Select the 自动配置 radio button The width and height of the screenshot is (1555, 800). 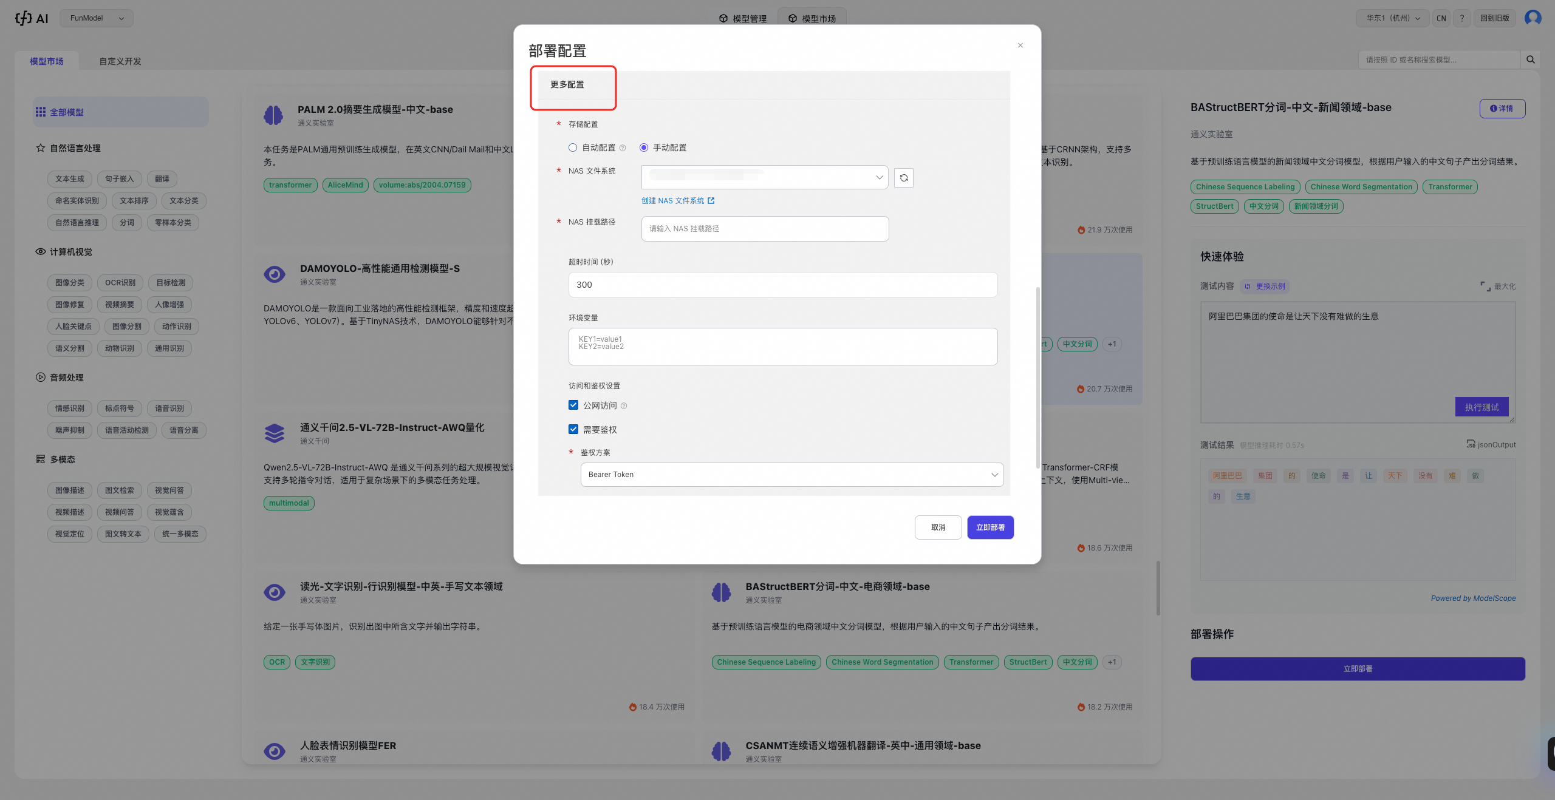(573, 147)
